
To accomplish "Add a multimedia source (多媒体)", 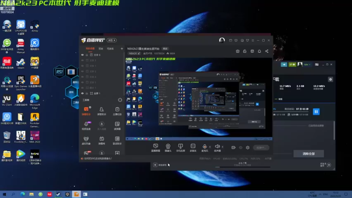I will pyautogui.click(x=193, y=148).
